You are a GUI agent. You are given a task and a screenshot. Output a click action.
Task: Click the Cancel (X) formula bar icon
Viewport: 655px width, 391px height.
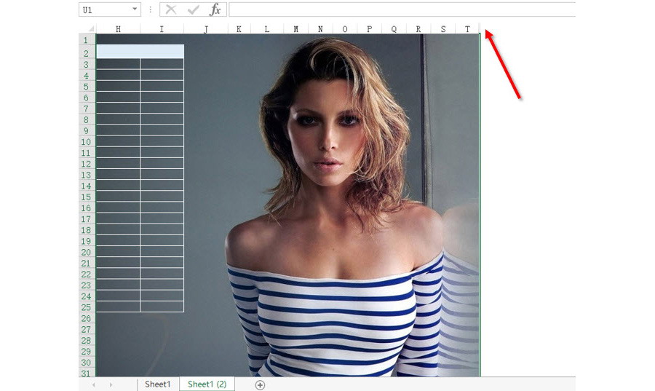[x=171, y=9]
